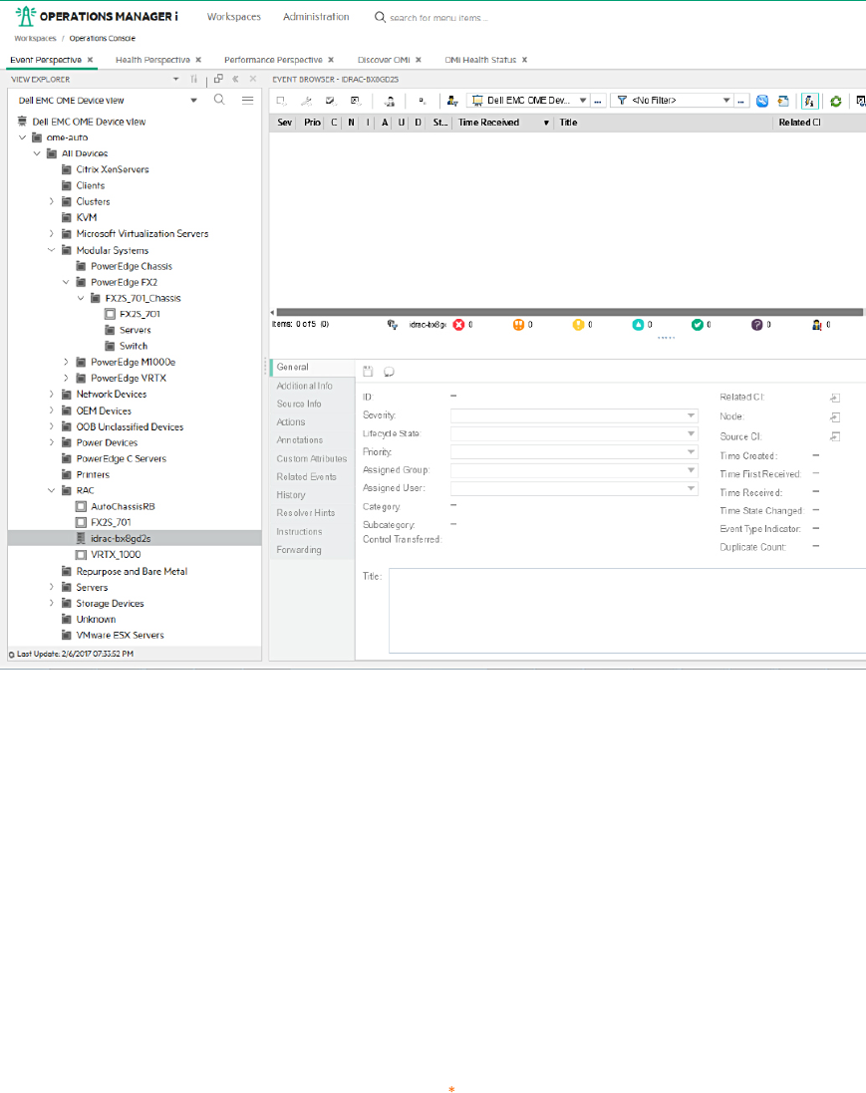The image size is (866, 1093).
Task: Open the View Explorer header dropdown arrow
Action: tap(175, 80)
